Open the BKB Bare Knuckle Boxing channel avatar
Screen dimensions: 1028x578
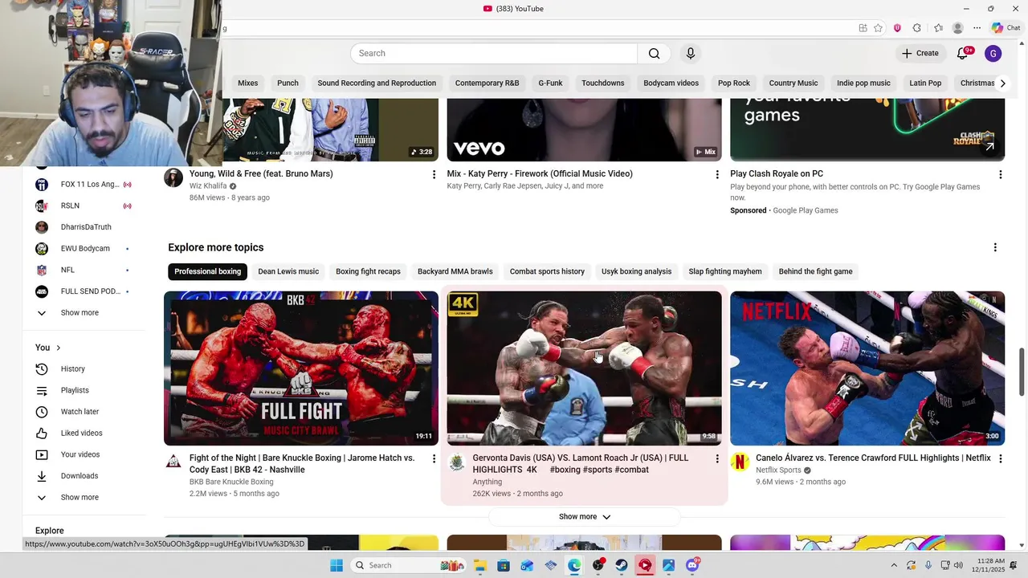pos(173,462)
